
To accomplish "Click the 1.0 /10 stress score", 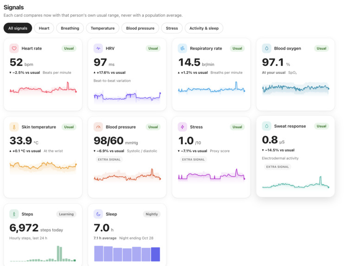I will [190, 141].
